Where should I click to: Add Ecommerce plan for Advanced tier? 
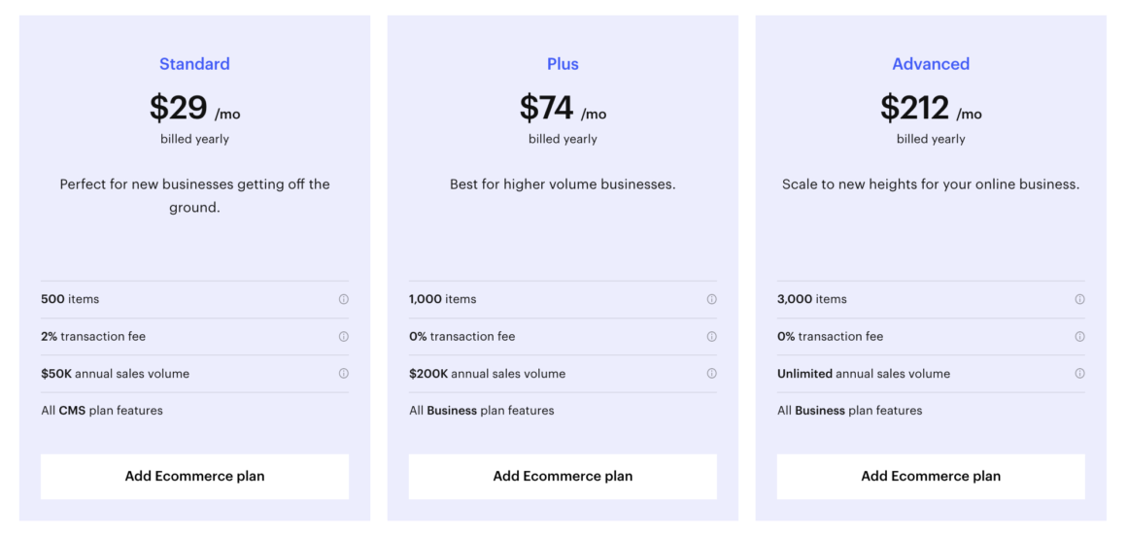[x=931, y=476]
